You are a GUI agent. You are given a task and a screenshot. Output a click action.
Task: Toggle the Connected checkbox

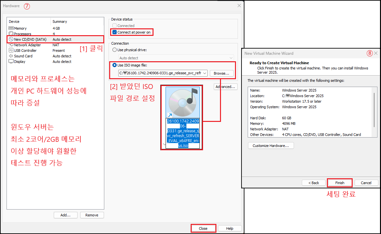114,25
